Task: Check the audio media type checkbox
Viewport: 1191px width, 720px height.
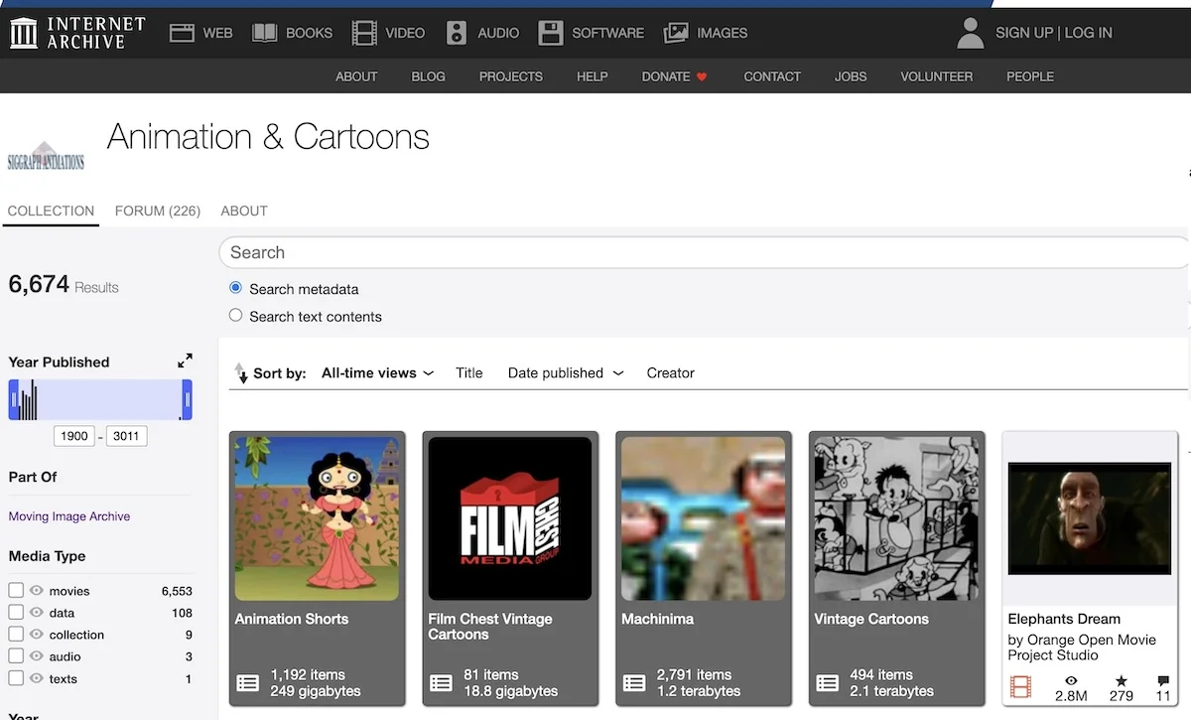Action: coord(16,655)
